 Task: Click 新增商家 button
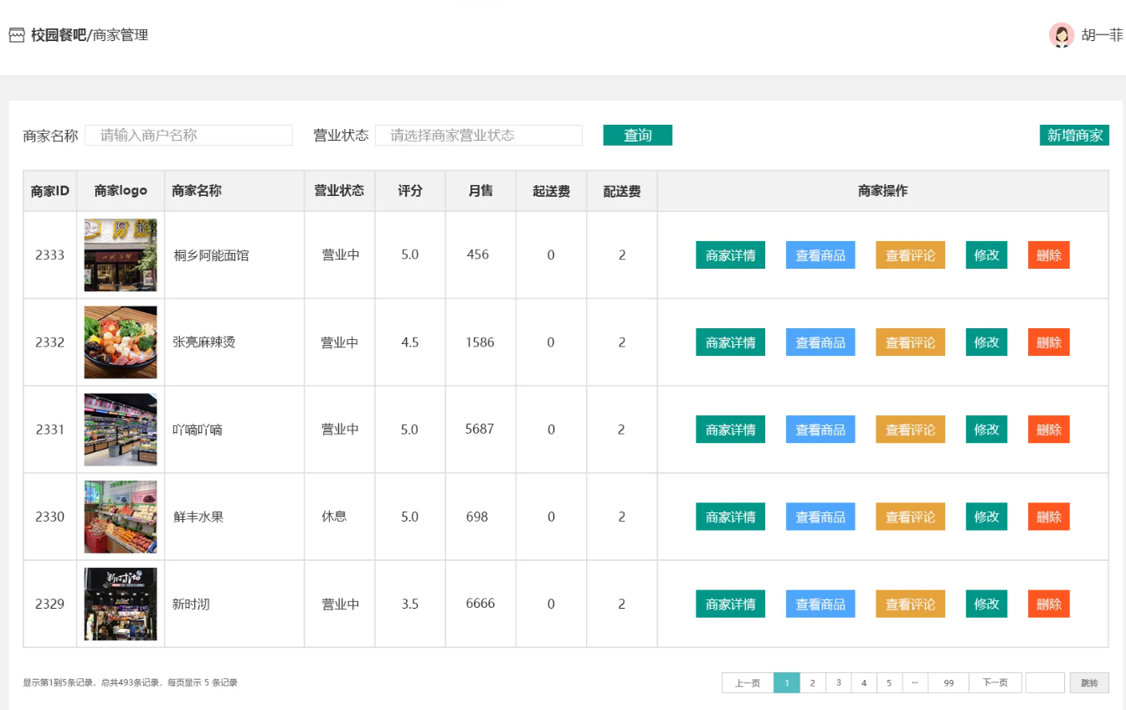tap(1075, 135)
